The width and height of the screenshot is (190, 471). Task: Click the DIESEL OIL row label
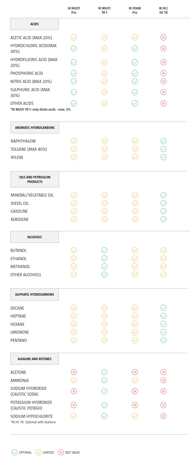click(20, 203)
